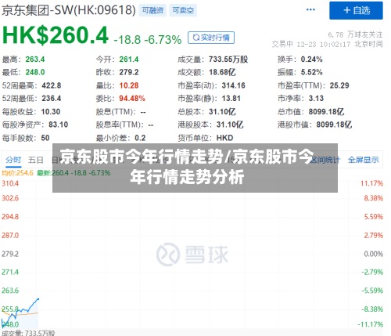This screenshot has height=336, width=391.
Task: Click the 6.78 万球友关注 follower count
Action: click(355, 34)
